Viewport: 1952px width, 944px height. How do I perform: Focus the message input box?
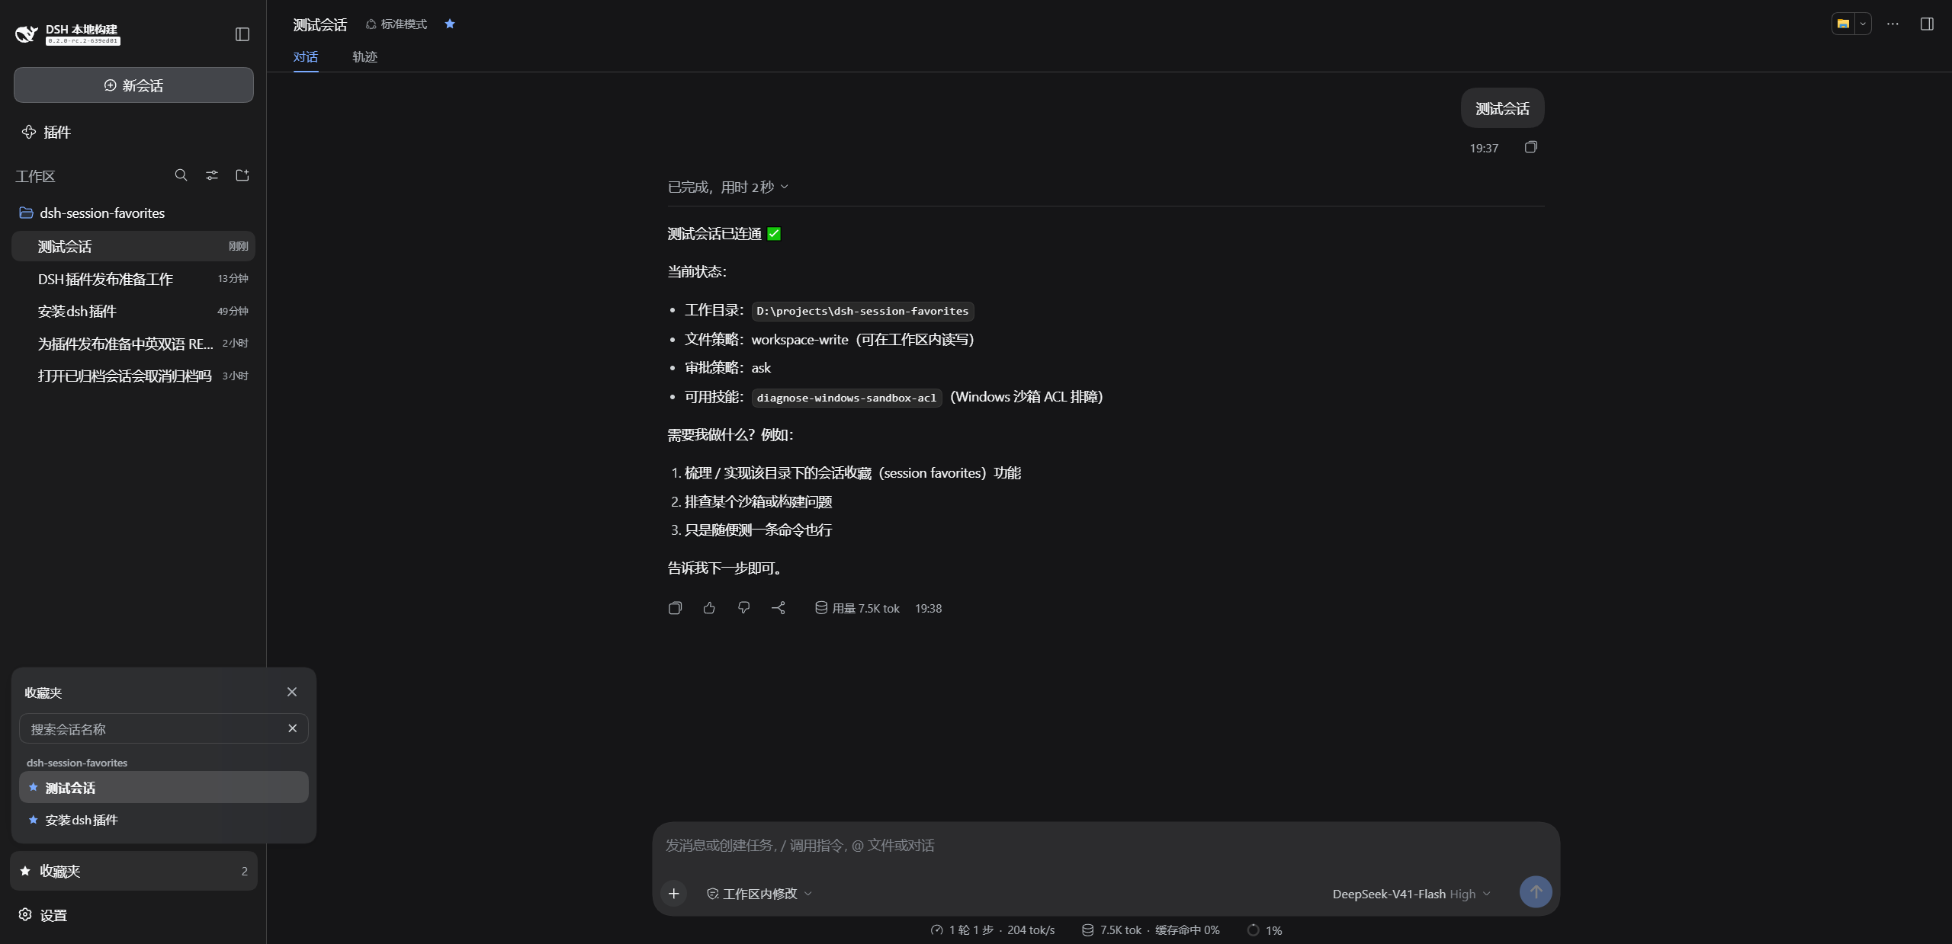1106,845
